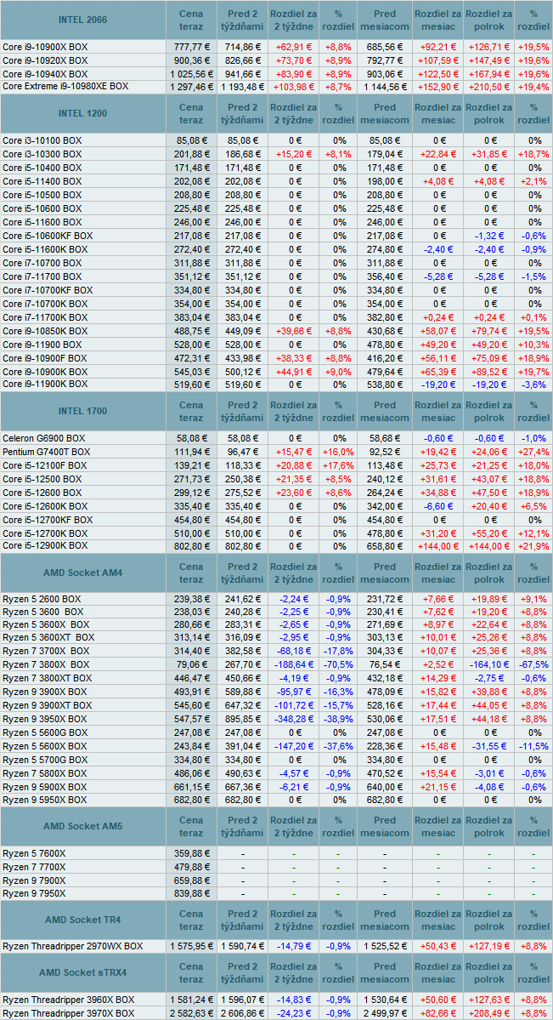Select Core i7-11700 BOX
This screenshot has width=553, height=1020.
(x=42, y=276)
